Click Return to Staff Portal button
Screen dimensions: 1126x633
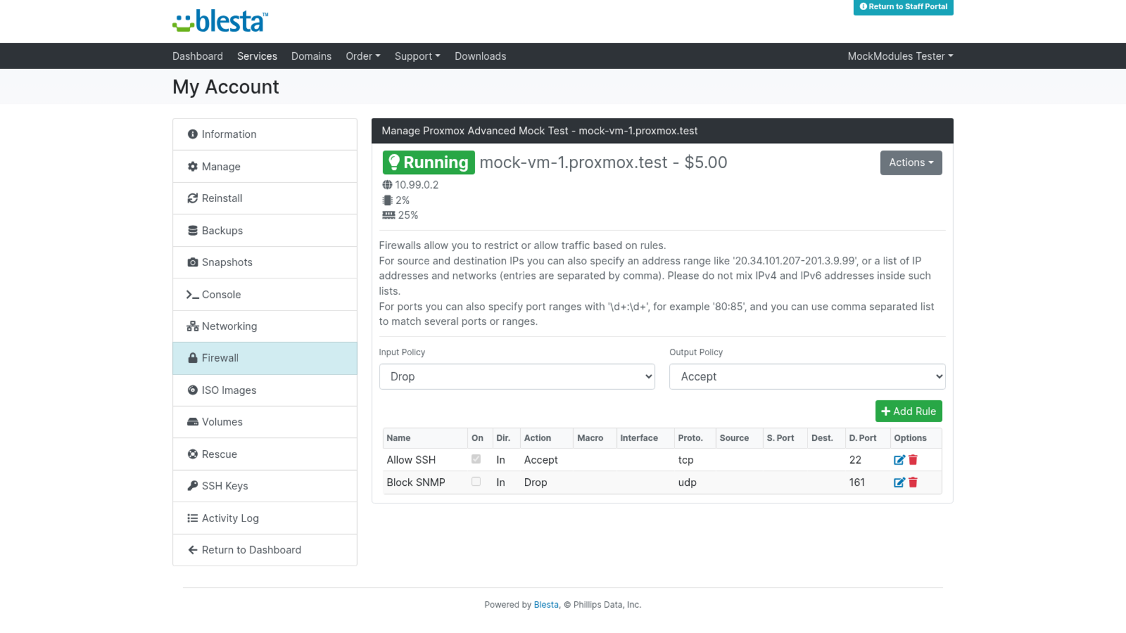(x=903, y=7)
